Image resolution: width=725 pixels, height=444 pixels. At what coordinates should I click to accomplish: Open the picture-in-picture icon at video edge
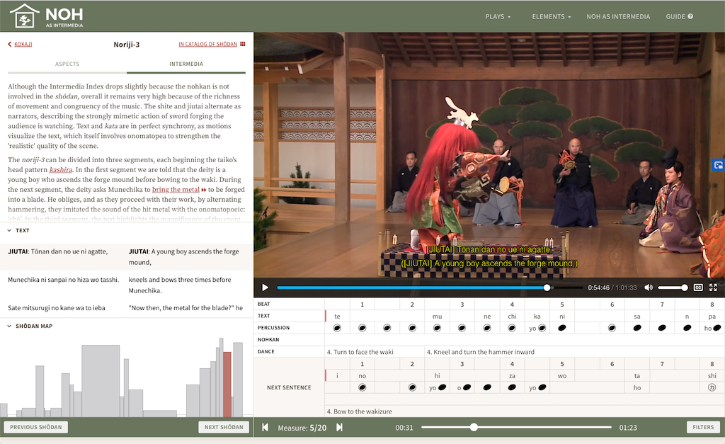[x=719, y=165]
